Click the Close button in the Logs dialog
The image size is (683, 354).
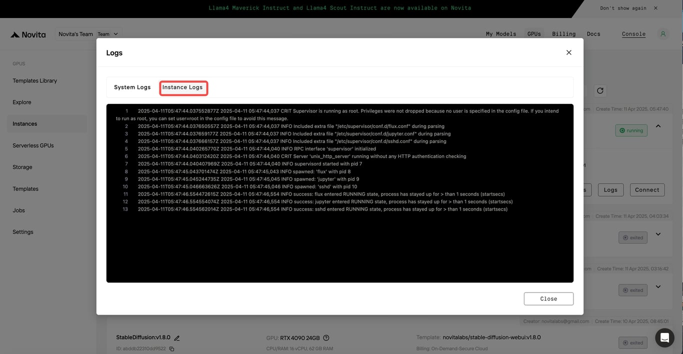tap(548, 298)
